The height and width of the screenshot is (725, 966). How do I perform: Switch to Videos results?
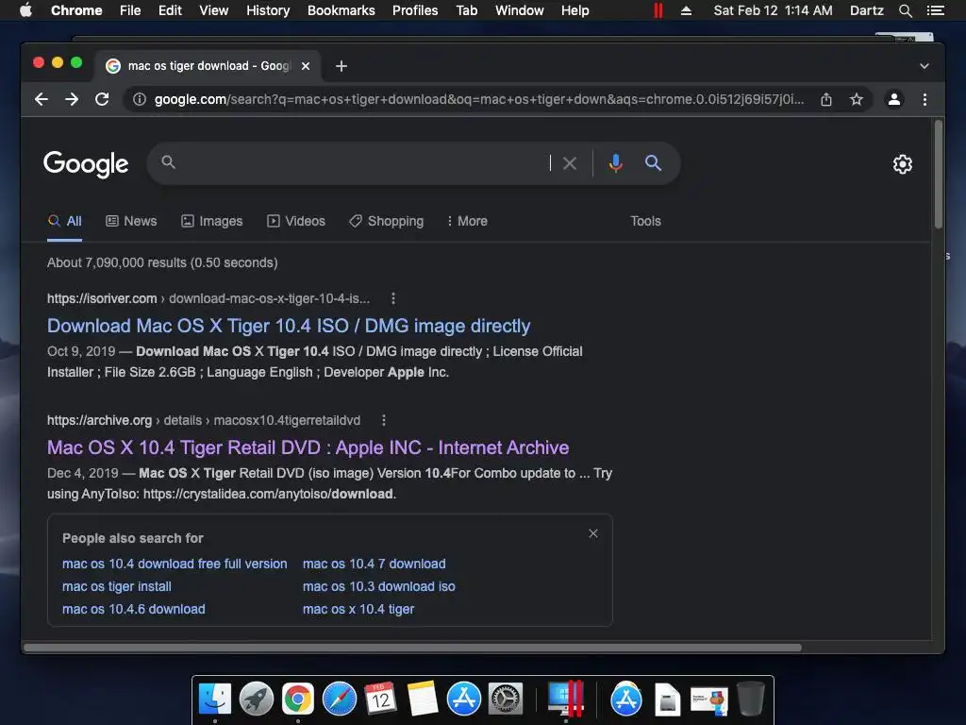point(295,221)
